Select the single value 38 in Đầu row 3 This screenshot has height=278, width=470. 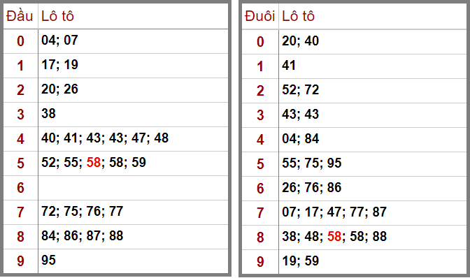click(x=48, y=114)
